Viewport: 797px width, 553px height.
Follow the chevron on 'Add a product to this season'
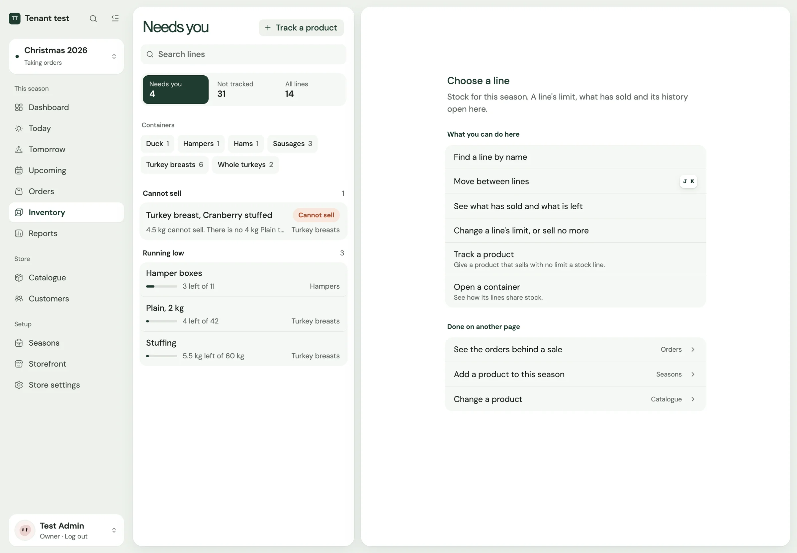click(x=693, y=375)
